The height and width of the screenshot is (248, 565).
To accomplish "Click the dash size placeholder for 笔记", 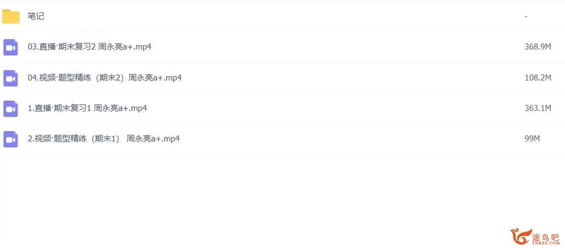I will click(526, 16).
